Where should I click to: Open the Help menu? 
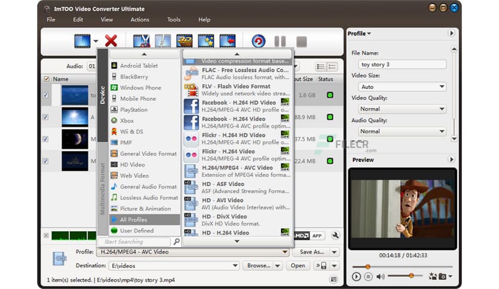[x=204, y=20]
